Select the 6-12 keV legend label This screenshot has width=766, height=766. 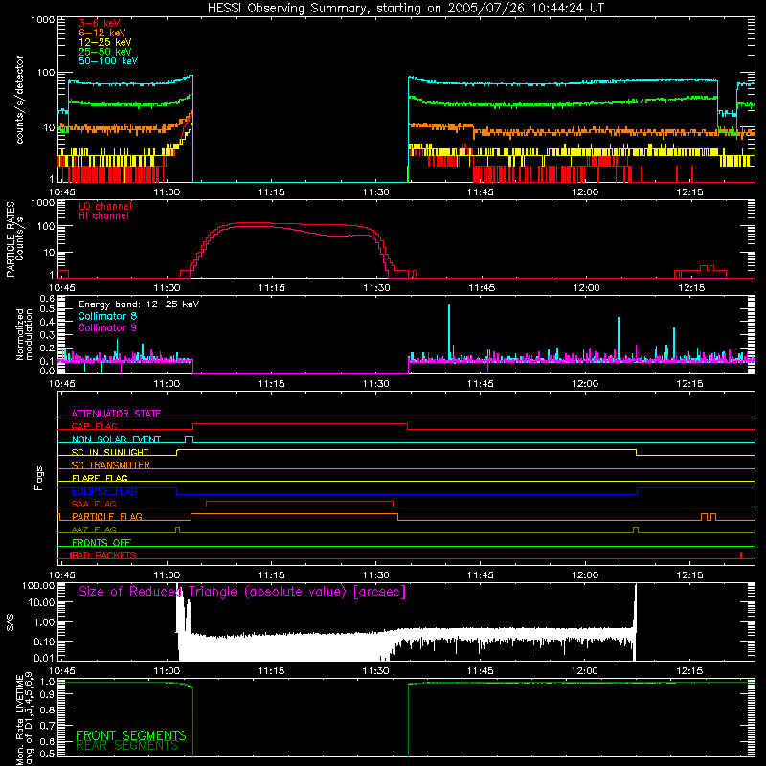click(x=102, y=33)
